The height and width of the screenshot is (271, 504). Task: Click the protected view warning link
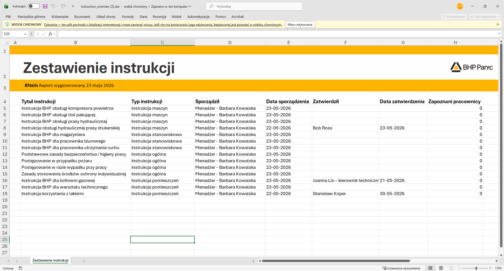coord(163,25)
